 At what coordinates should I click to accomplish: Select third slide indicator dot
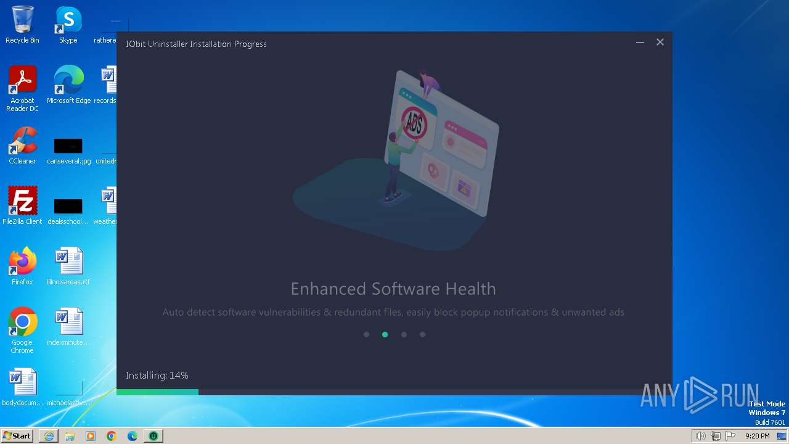[404, 335]
